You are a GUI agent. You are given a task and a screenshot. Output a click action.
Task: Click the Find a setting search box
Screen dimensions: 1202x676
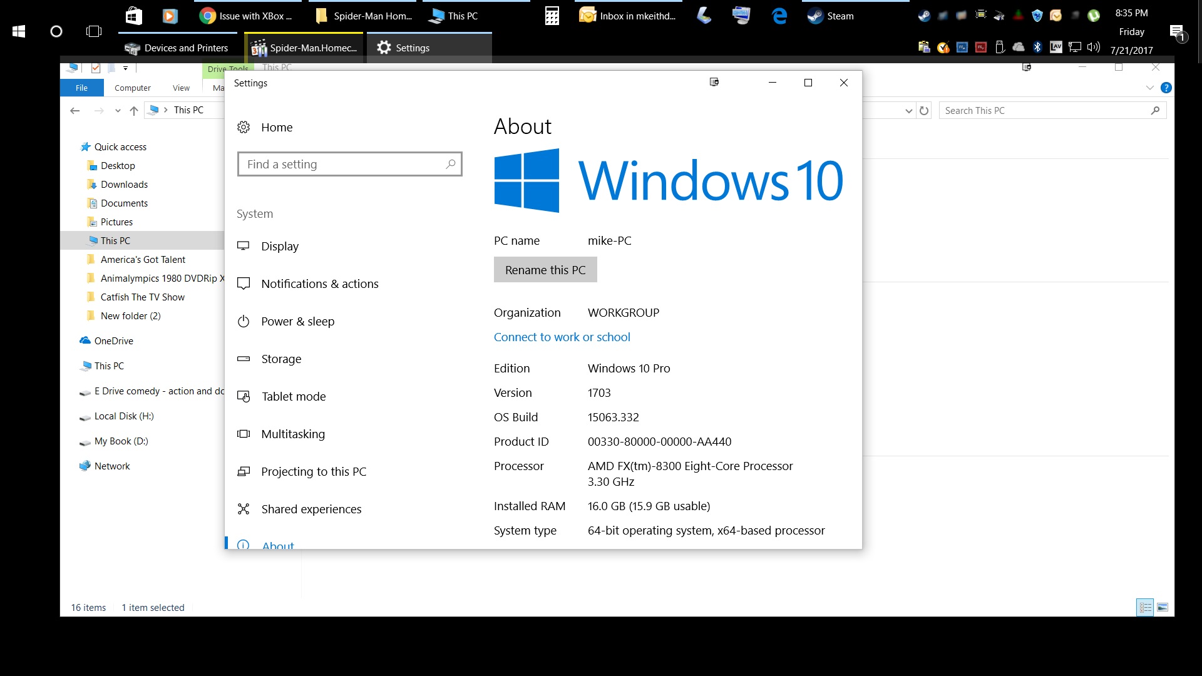[349, 164]
